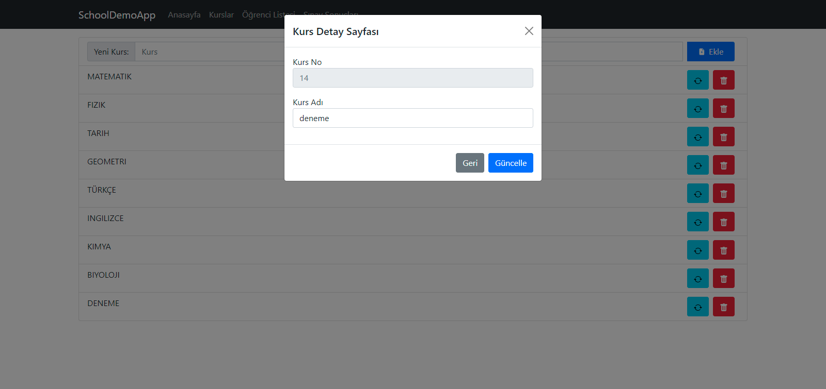Viewport: 826px width, 389px height.
Task: Click the GEOMETRI course name
Action: 107,162
